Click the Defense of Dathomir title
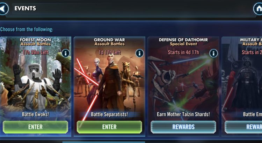 [x=183, y=40]
